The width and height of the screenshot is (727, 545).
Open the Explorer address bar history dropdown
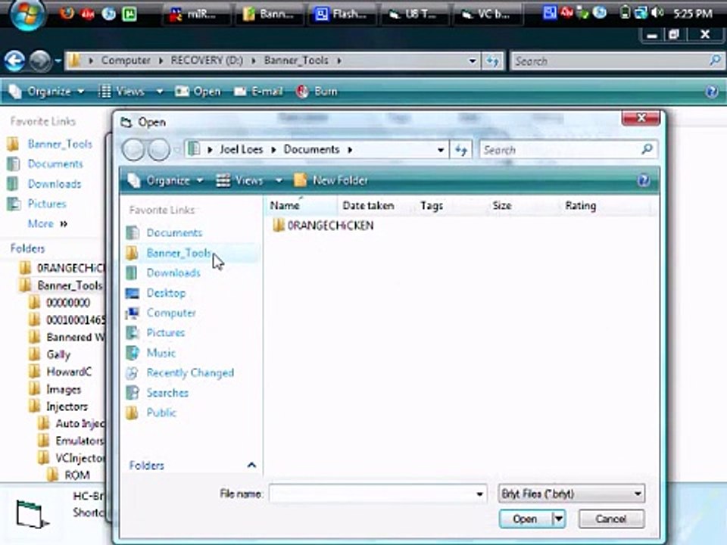coord(472,61)
